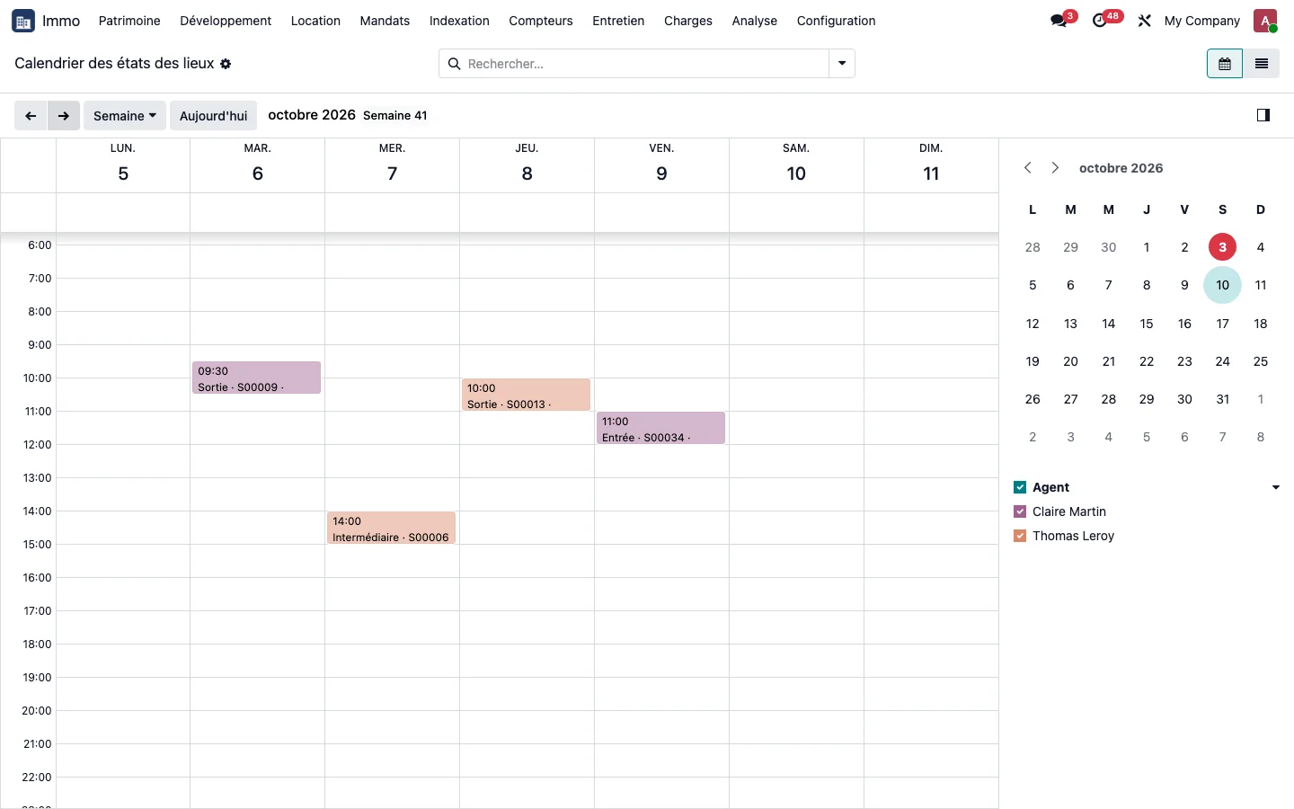1294x809 pixels.
Task: Show previous month in mini calendar
Action: click(x=1028, y=168)
